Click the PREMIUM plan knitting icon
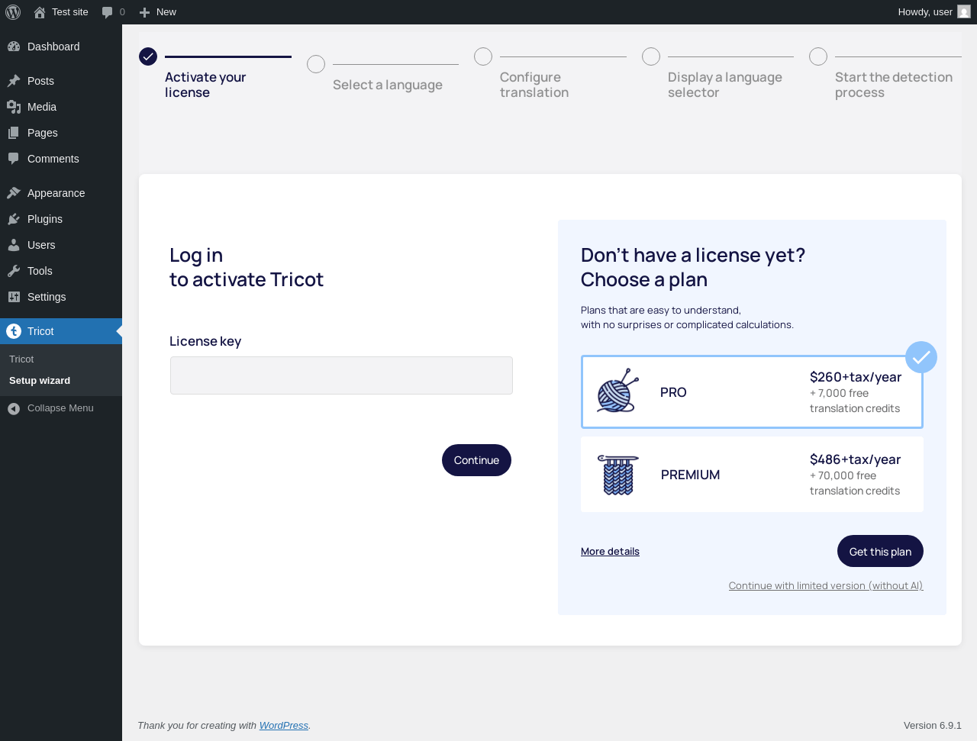The height and width of the screenshot is (741, 977). click(618, 475)
